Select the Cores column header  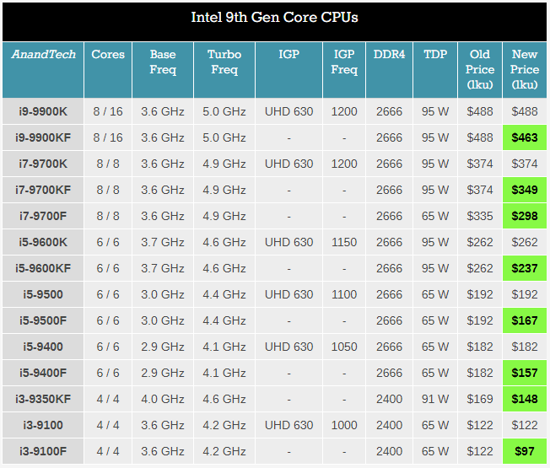108,70
